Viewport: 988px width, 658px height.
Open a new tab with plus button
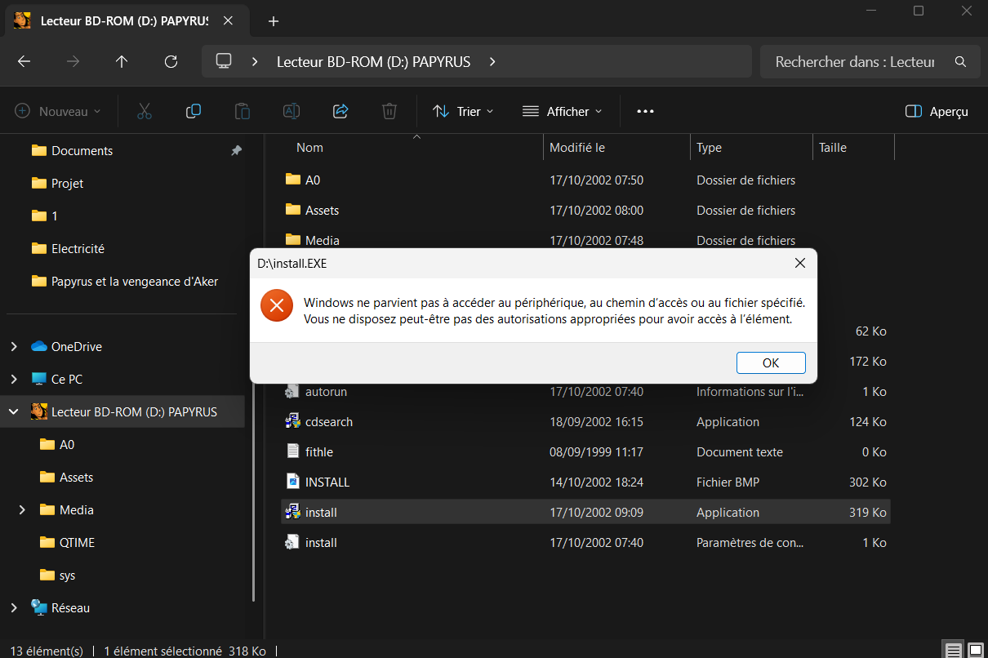274,21
